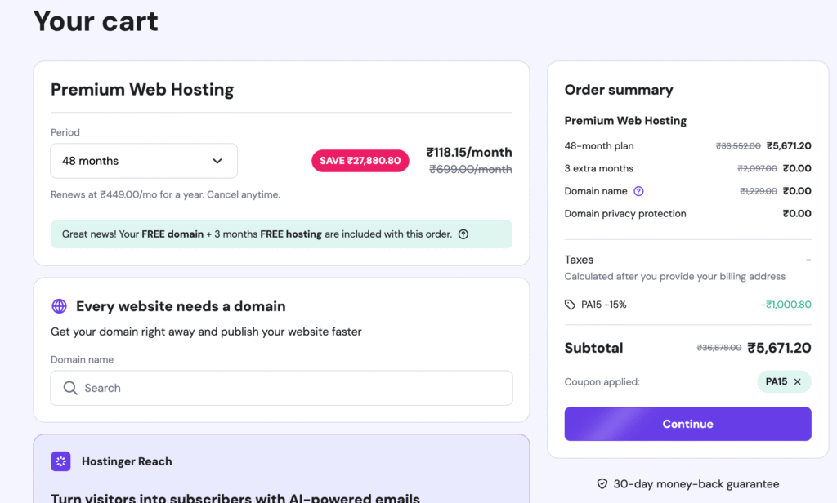837x503 pixels.
Task: Click help icon beside free hosting notice
Action: pyautogui.click(x=463, y=234)
